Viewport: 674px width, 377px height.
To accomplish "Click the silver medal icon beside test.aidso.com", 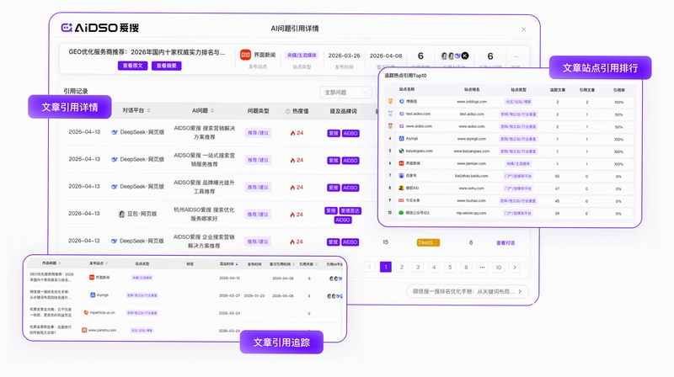I will coord(390,114).
